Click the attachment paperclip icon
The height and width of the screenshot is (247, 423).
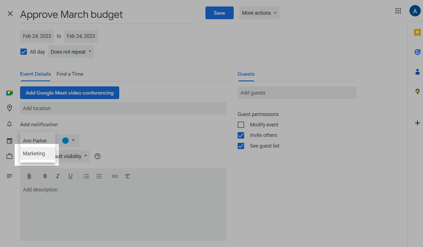(x=29, y=176)
